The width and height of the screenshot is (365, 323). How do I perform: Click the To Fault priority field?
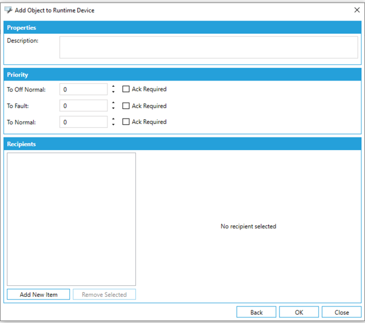click(84, 106)
